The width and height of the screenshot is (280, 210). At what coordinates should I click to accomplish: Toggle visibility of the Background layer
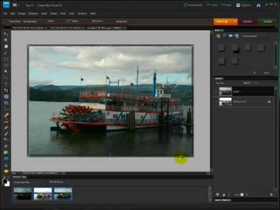click(216, 101)
